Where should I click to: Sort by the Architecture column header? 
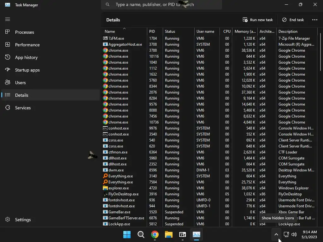pos(267,32)
